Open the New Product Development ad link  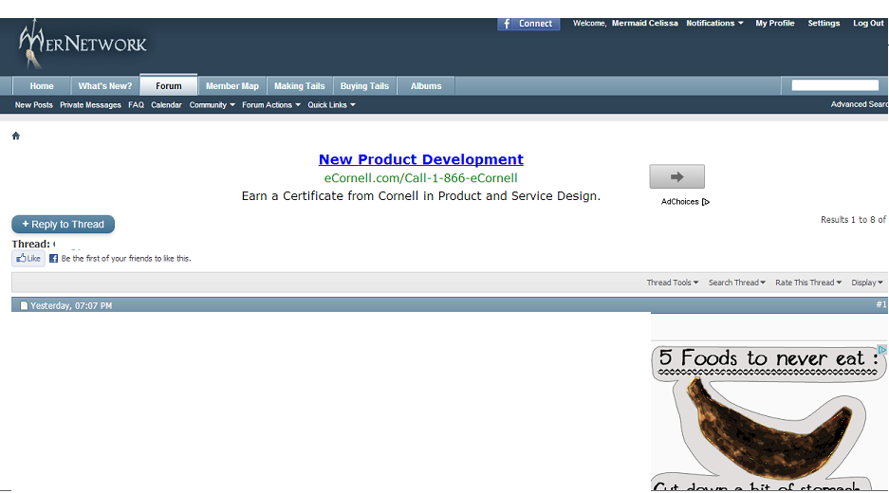[x=420, y=159]
